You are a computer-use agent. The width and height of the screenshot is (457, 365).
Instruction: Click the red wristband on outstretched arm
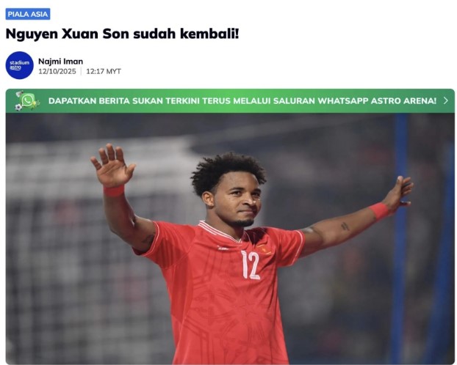(x=380, y=211)
